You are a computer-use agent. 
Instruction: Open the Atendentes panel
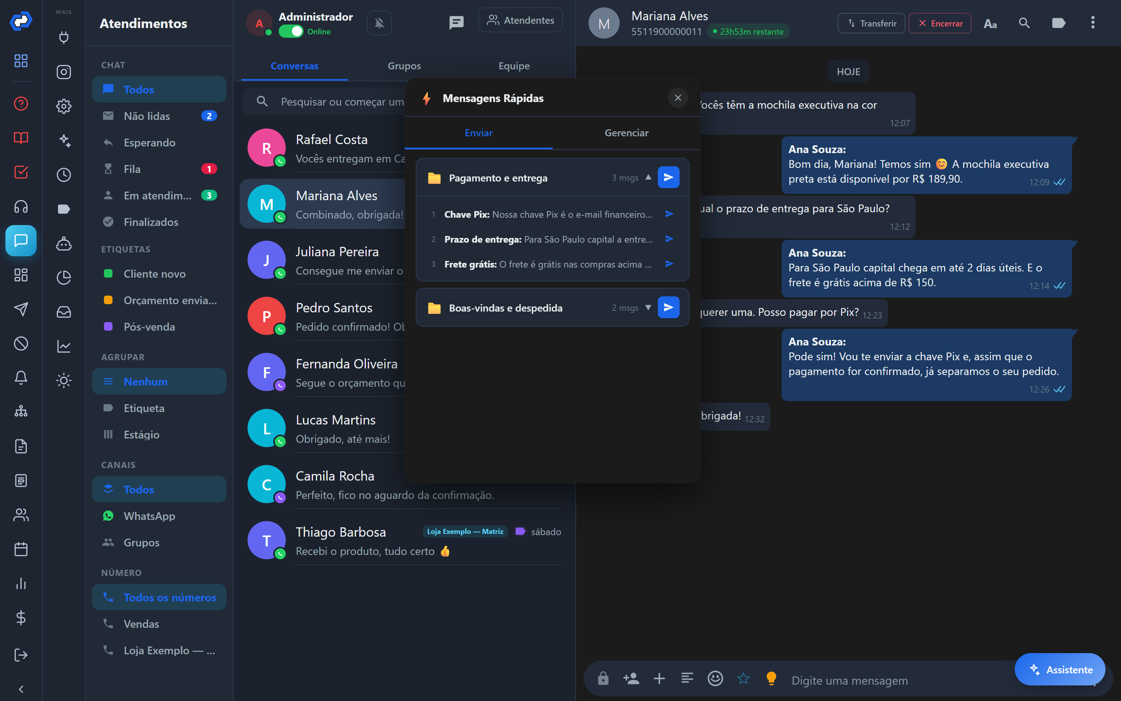[x=520, y=20]
